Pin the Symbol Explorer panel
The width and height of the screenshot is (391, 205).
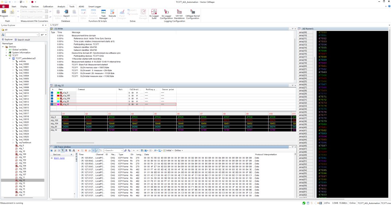coord(43,25)
